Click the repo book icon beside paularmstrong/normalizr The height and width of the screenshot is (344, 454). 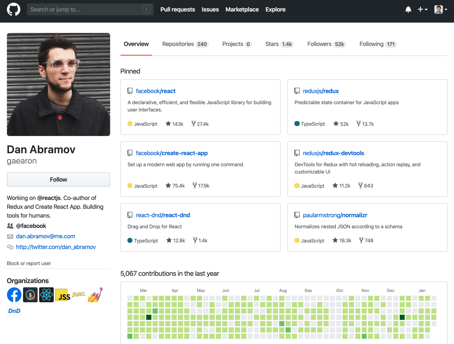297,215
